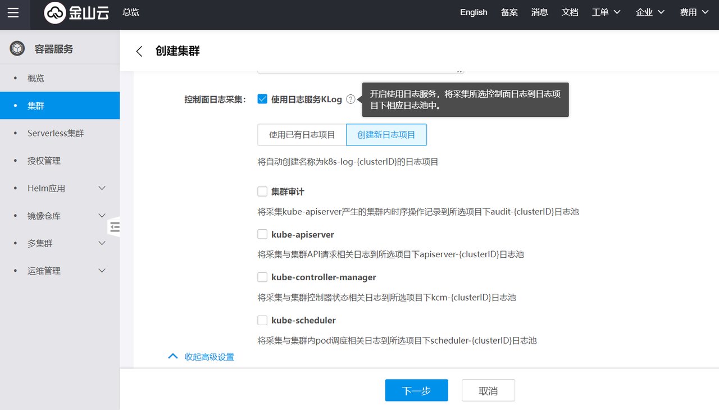Open the 费用 dropdown menu
719x410 pixels.
click(x=694, y=12)
